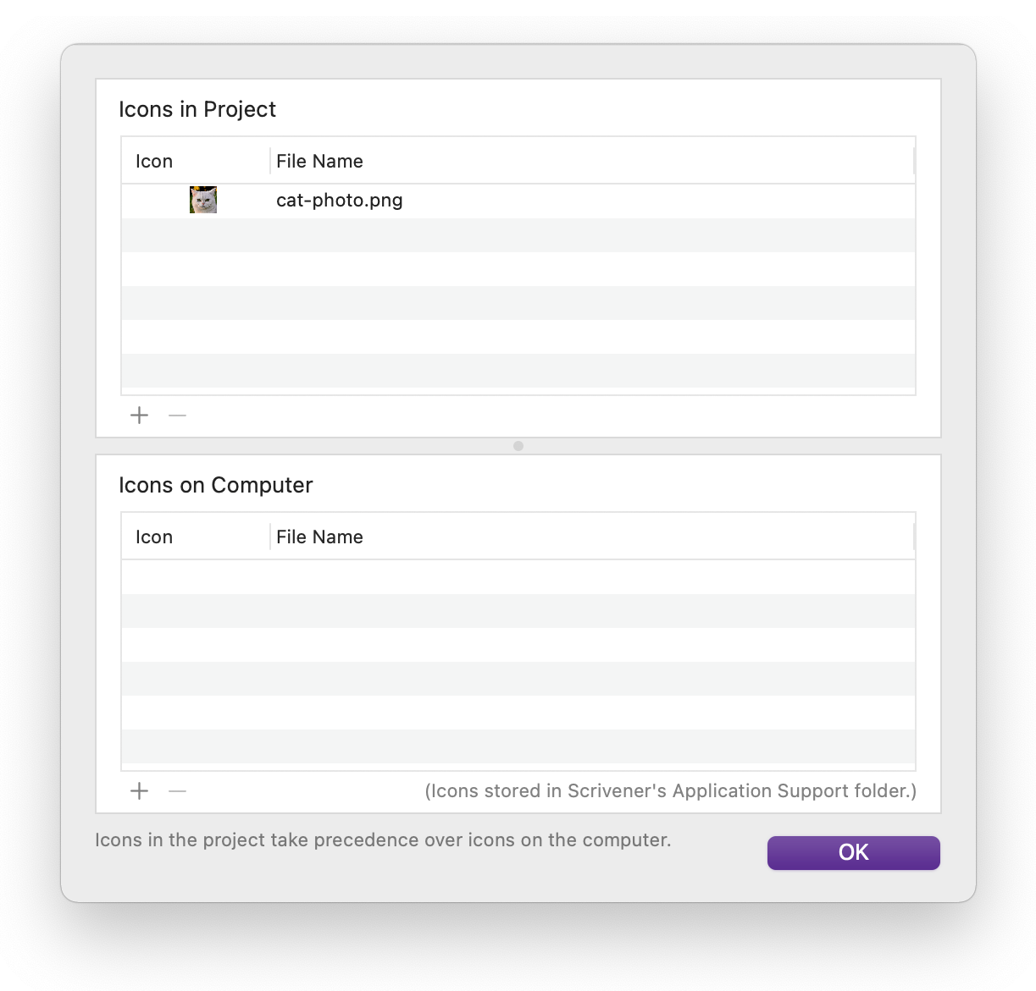Sort by File Name in Icons in Project
The image size is (1036, 991).
[x=319, y=161]
